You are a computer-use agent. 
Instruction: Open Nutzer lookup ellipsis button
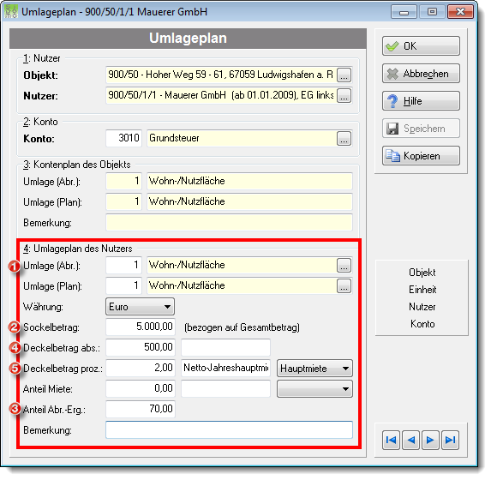pyautogui.click(x=344, y=95)
